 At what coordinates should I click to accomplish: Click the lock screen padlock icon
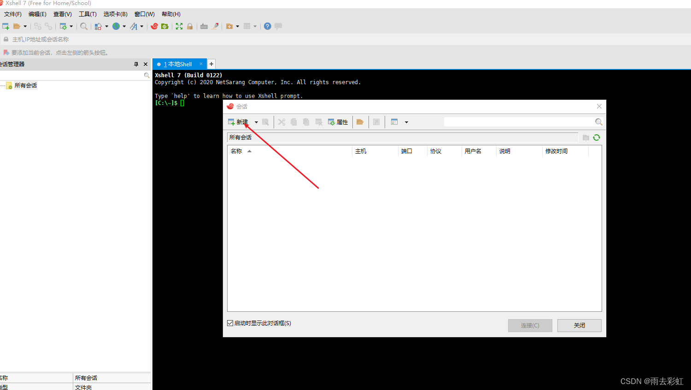[x=190, y=26]
